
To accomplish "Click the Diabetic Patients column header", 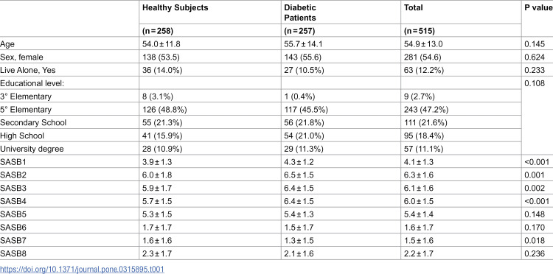I will coord(300,13).
